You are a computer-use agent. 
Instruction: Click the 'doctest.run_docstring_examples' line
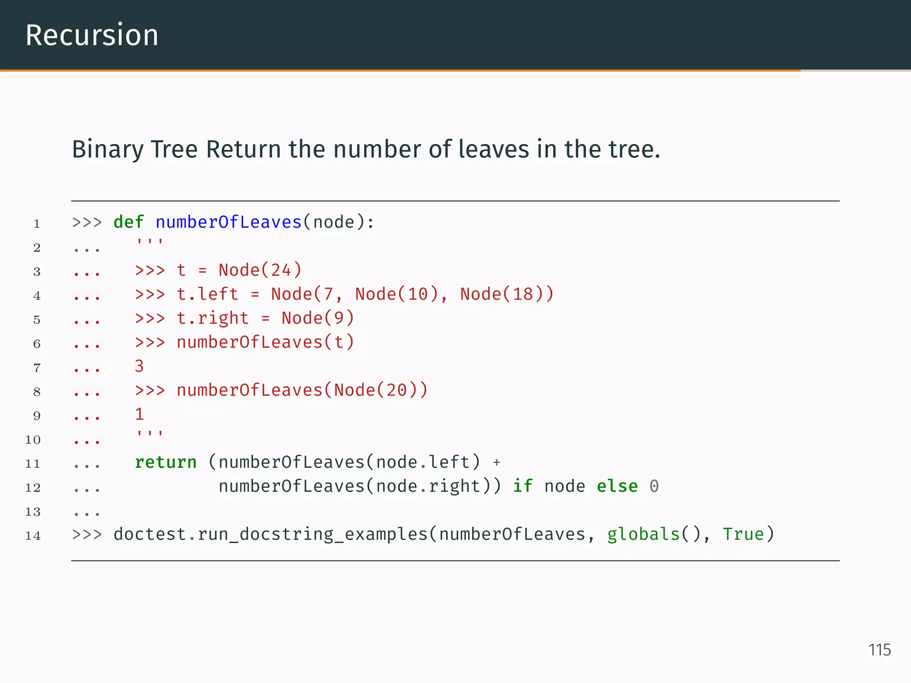pos(423,534)
